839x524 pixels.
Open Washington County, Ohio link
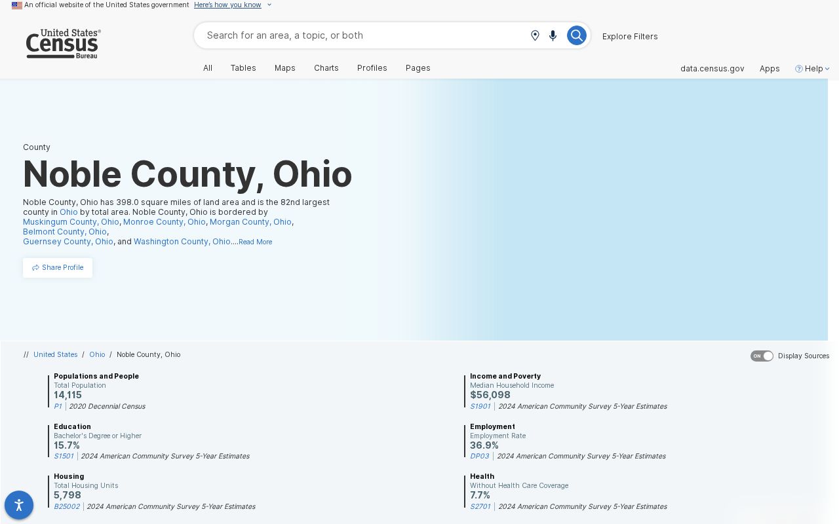pos(182,242)
